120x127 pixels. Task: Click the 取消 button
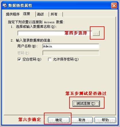[x=82, y=120]
